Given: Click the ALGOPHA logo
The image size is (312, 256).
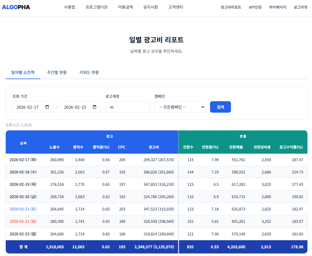Looking at the screenshot, I should coord(16,7).
